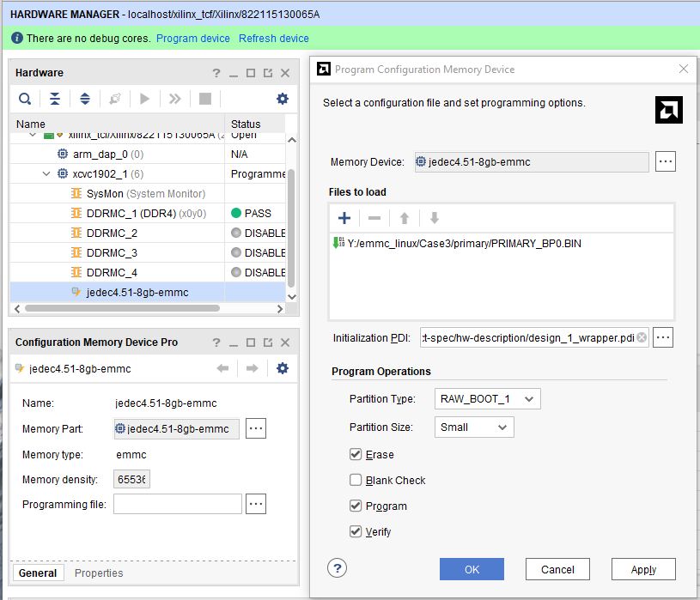Open the Partition Size dropdown
700x600 pixels.
474,427
